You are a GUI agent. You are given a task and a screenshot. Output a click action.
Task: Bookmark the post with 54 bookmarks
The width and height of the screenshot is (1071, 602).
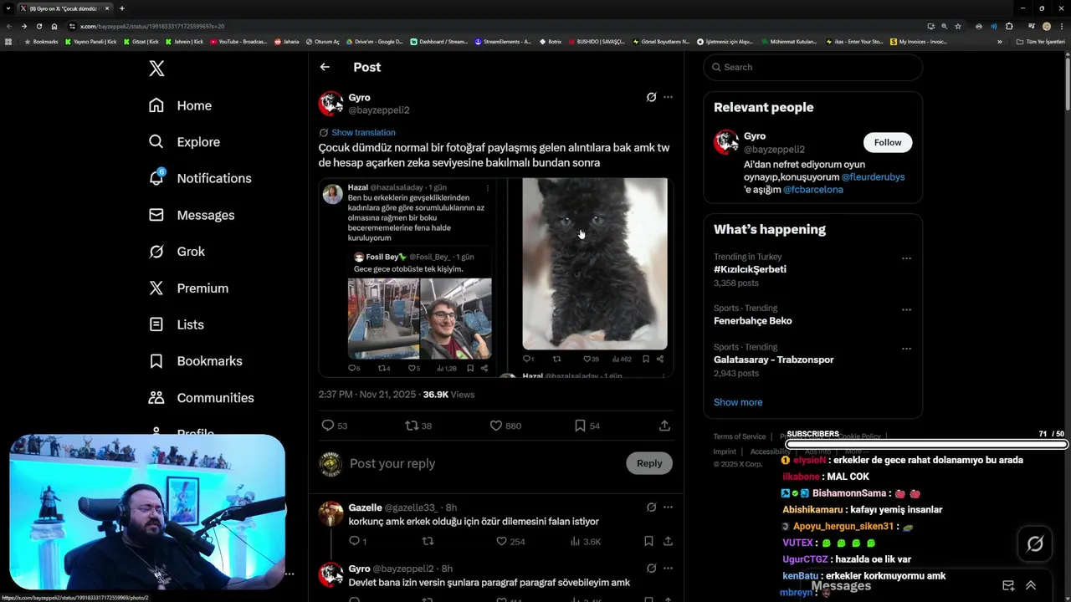(x=587, y=426)
